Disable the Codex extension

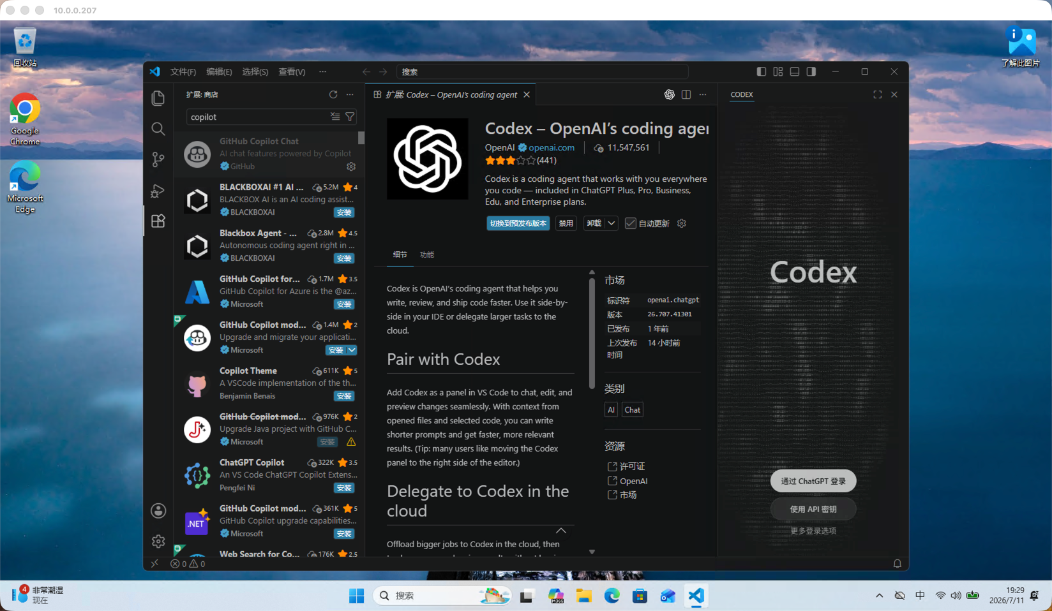566,223
